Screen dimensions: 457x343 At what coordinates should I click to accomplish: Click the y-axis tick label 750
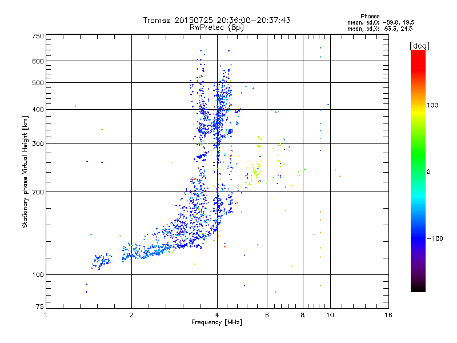[38, 36]
